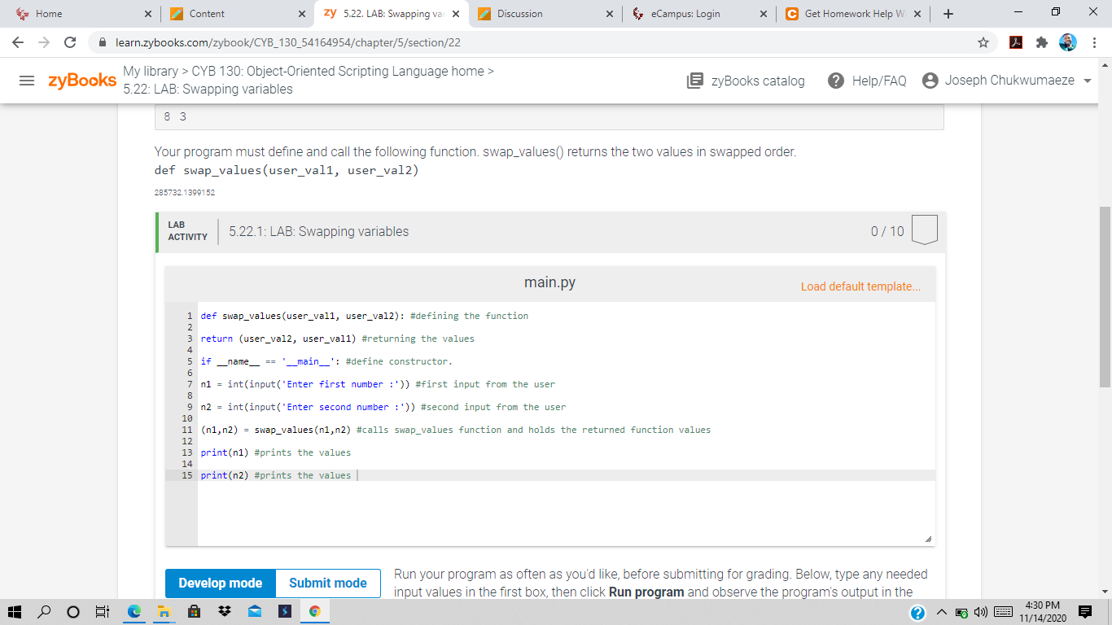
Task: Switch to the eCampus: Login tab
Action: tap(698, 14)
